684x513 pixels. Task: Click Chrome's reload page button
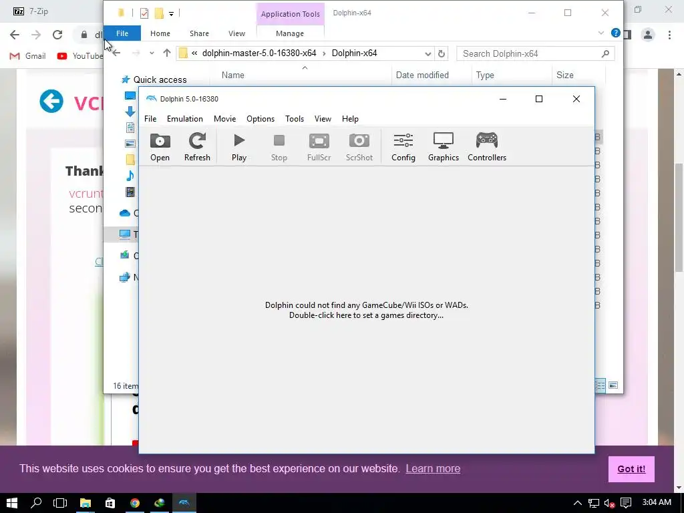pos(57,35)
